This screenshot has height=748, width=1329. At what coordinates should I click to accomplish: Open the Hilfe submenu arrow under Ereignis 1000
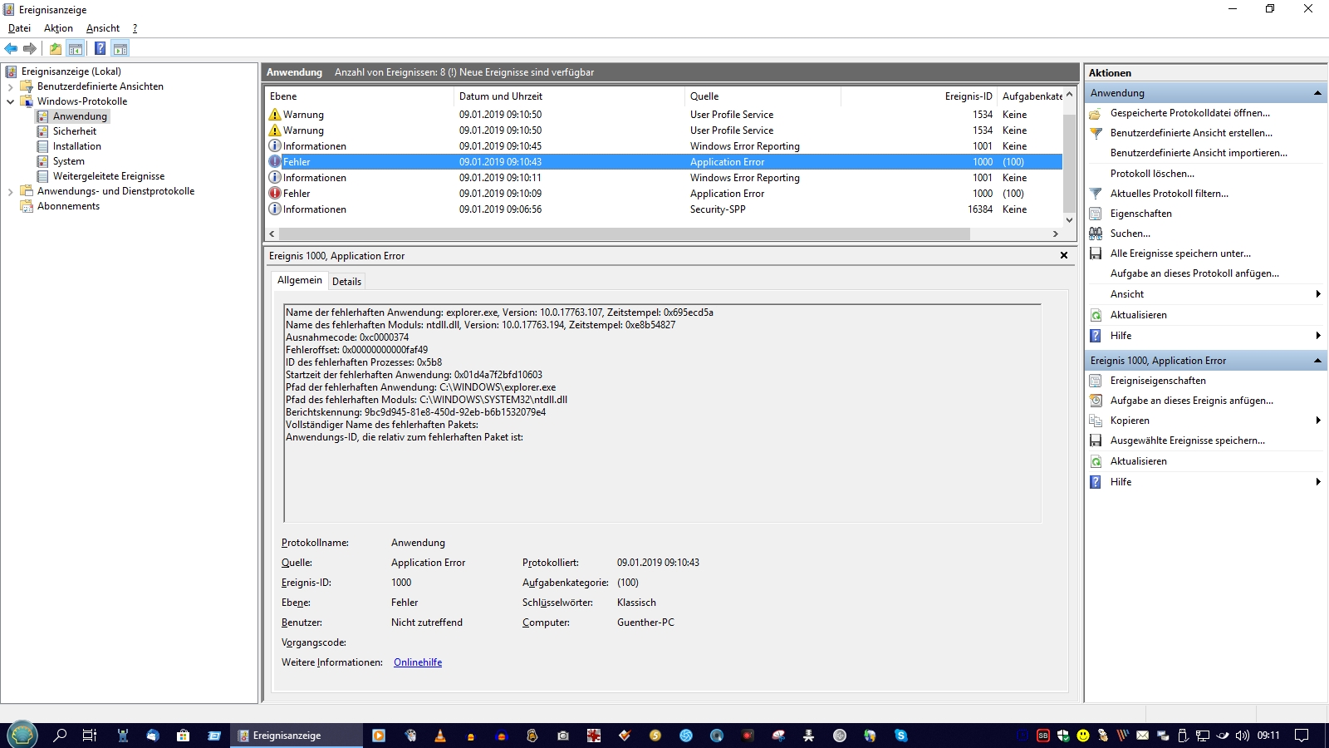click(x=1318, y=482)
